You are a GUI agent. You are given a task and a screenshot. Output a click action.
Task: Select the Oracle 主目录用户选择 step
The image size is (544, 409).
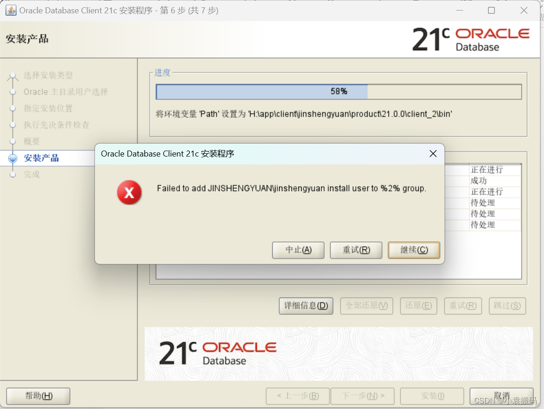click(x=66, y=92)
